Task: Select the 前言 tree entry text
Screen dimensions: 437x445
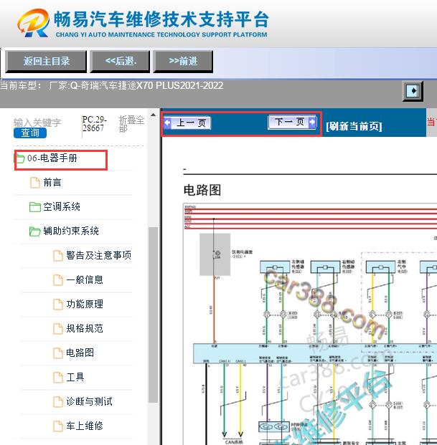Action: coord(52,183)
